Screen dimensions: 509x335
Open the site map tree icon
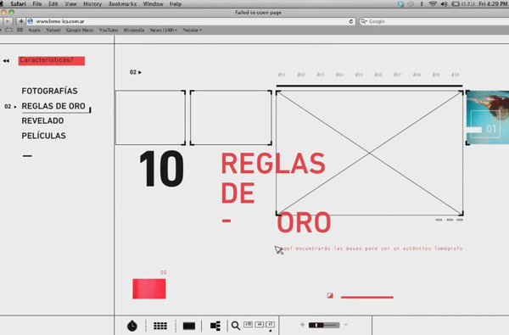point(215,326)
